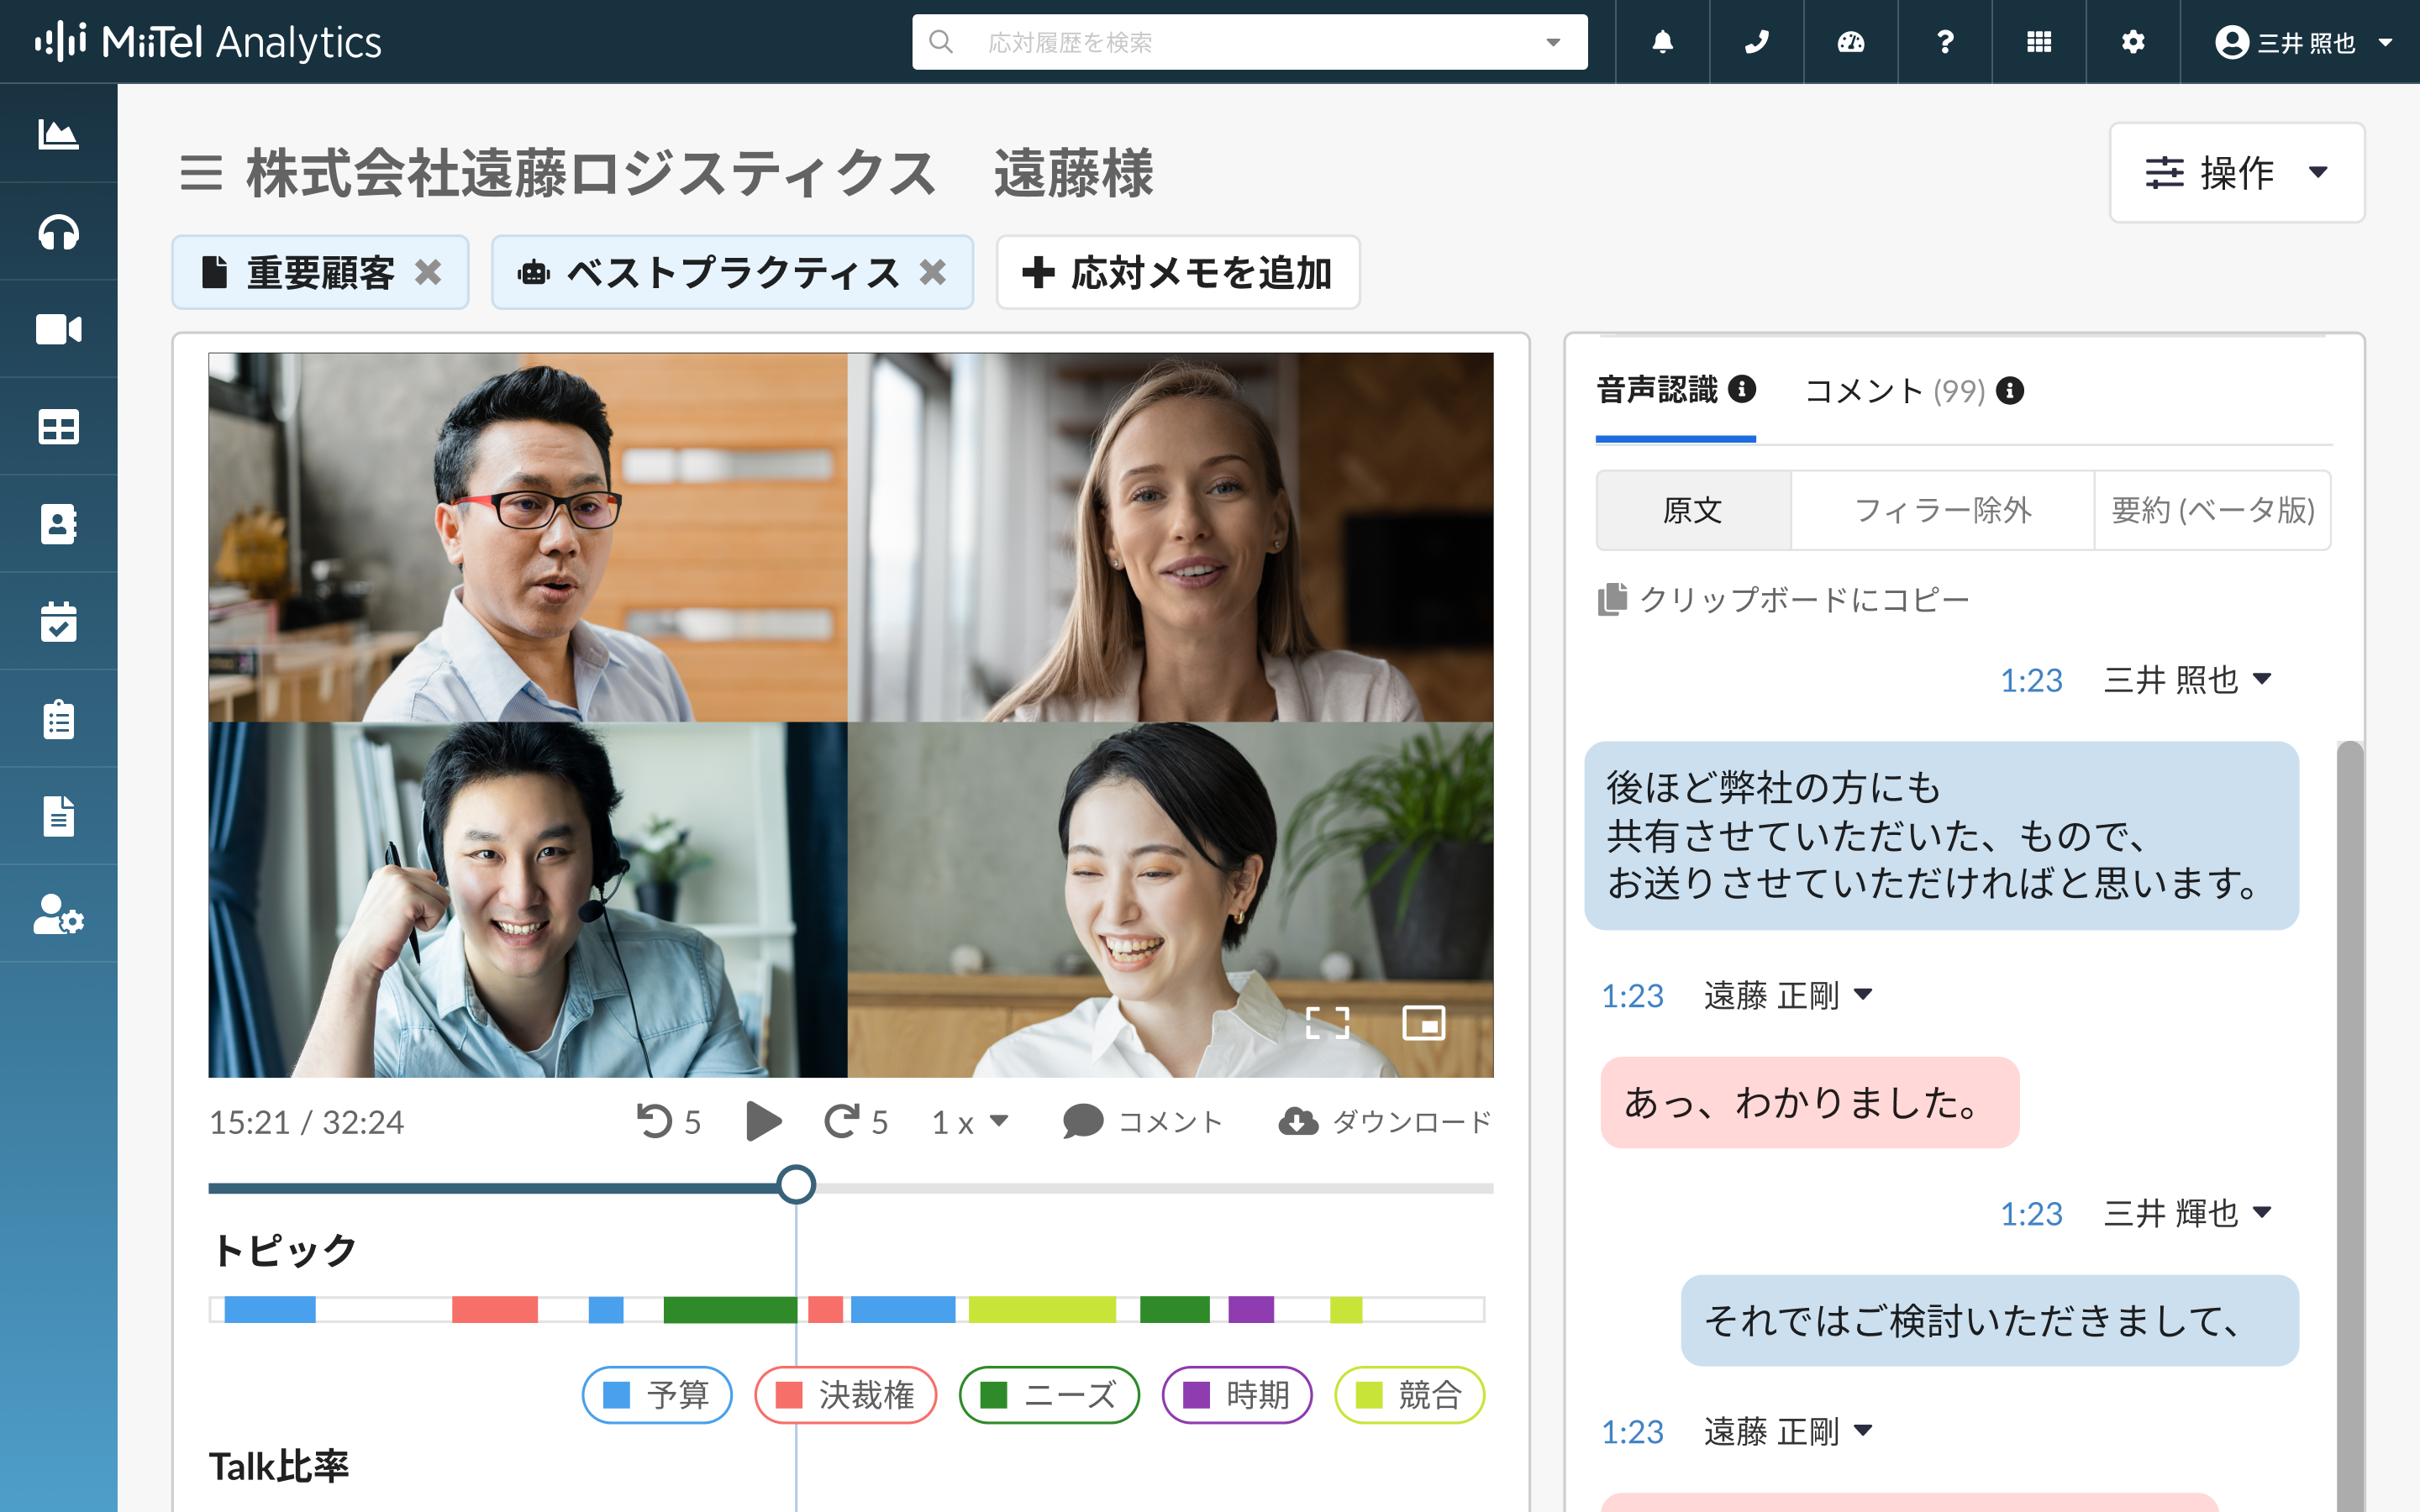Open the apps grid icon
2420x1512 pixels.
point(2038,42)
